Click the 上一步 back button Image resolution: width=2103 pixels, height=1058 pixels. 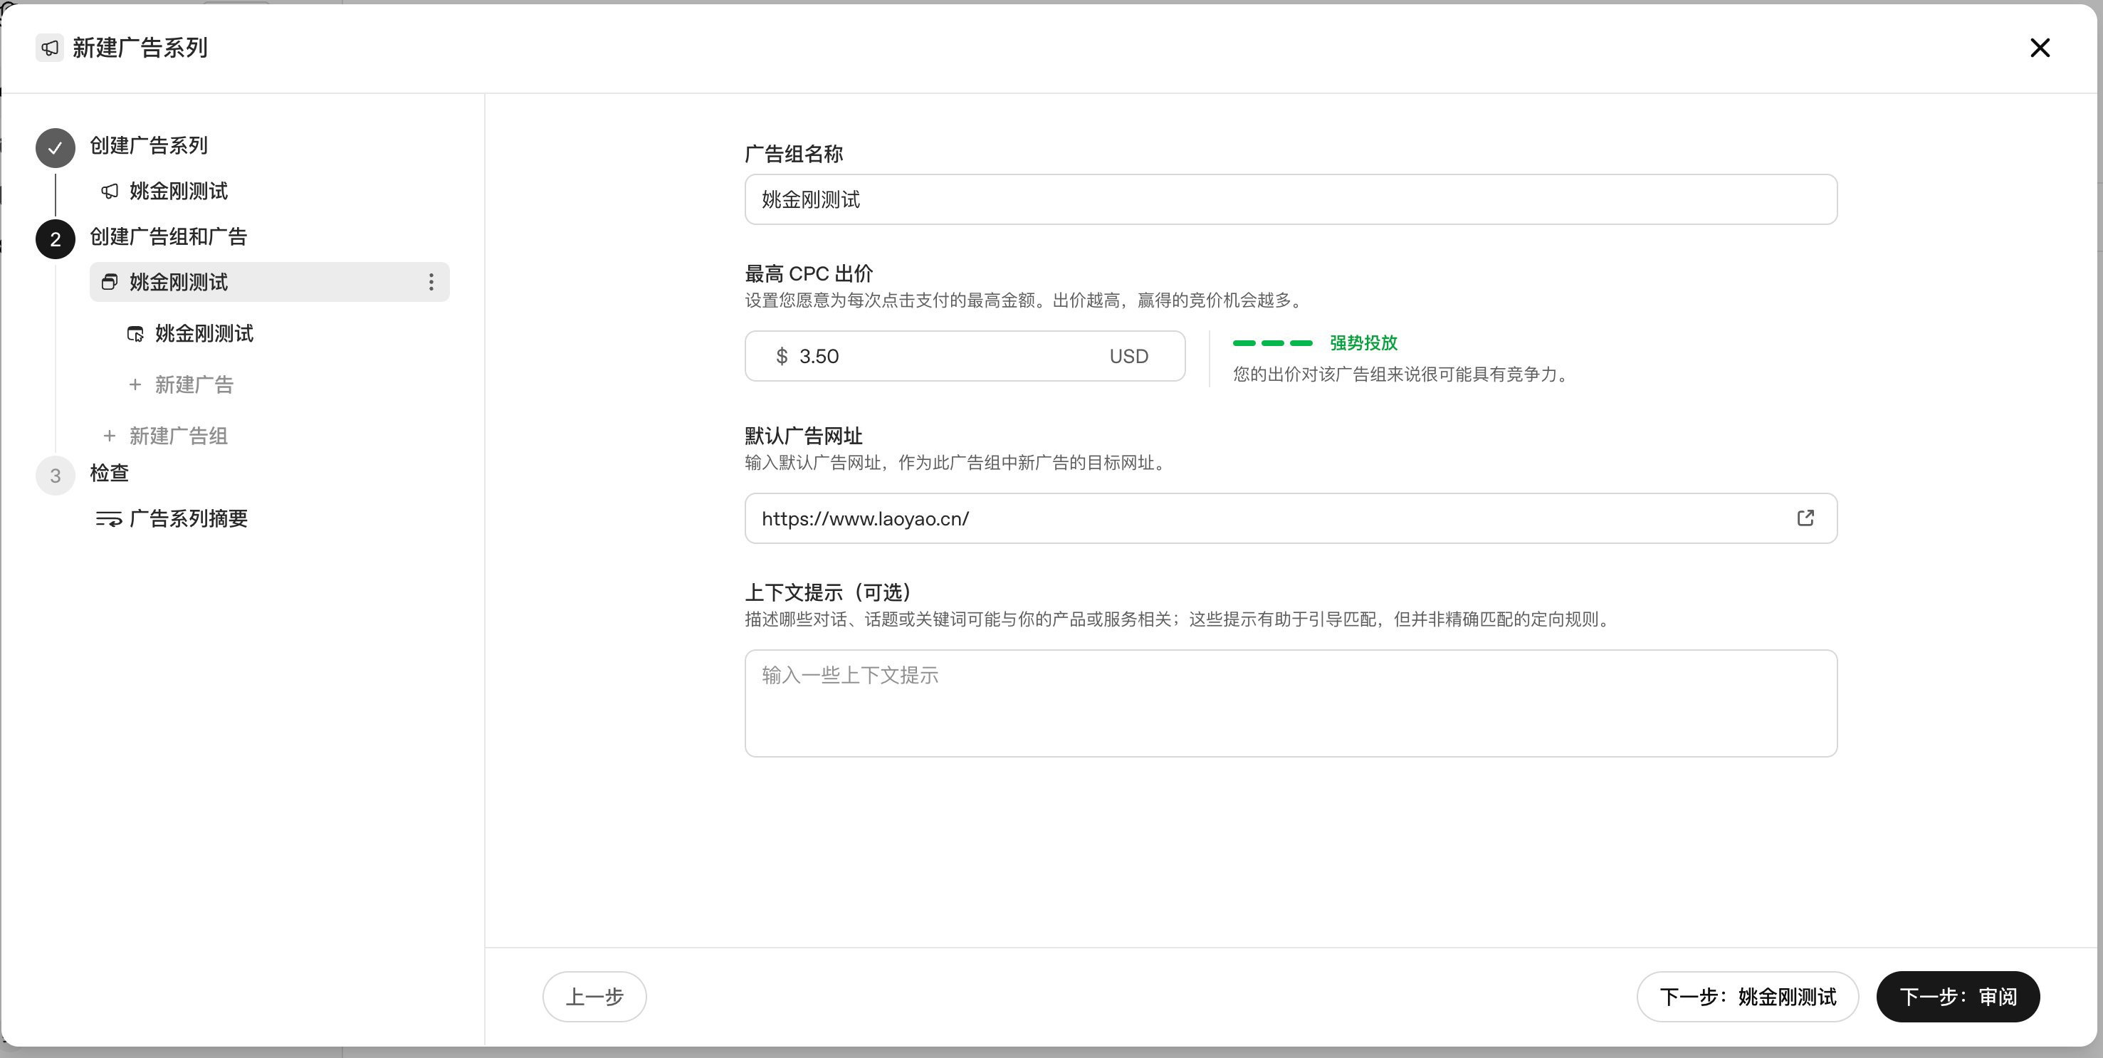[x=594, y=997]
